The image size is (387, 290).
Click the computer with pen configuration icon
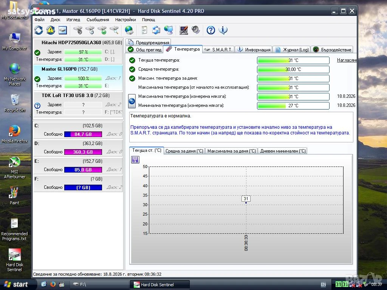tap(183, 30)
